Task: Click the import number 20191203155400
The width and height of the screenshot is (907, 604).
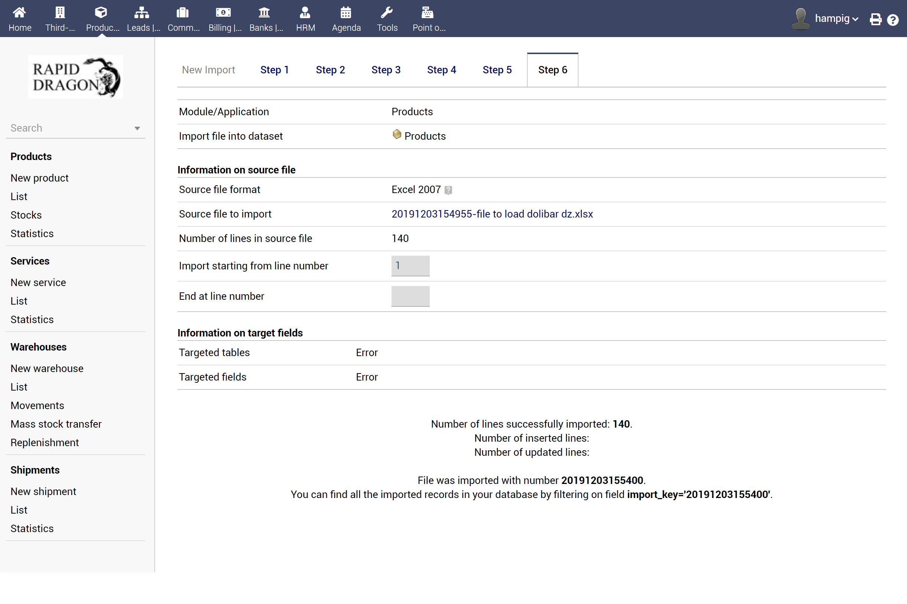Action: [x=602, y=480]
